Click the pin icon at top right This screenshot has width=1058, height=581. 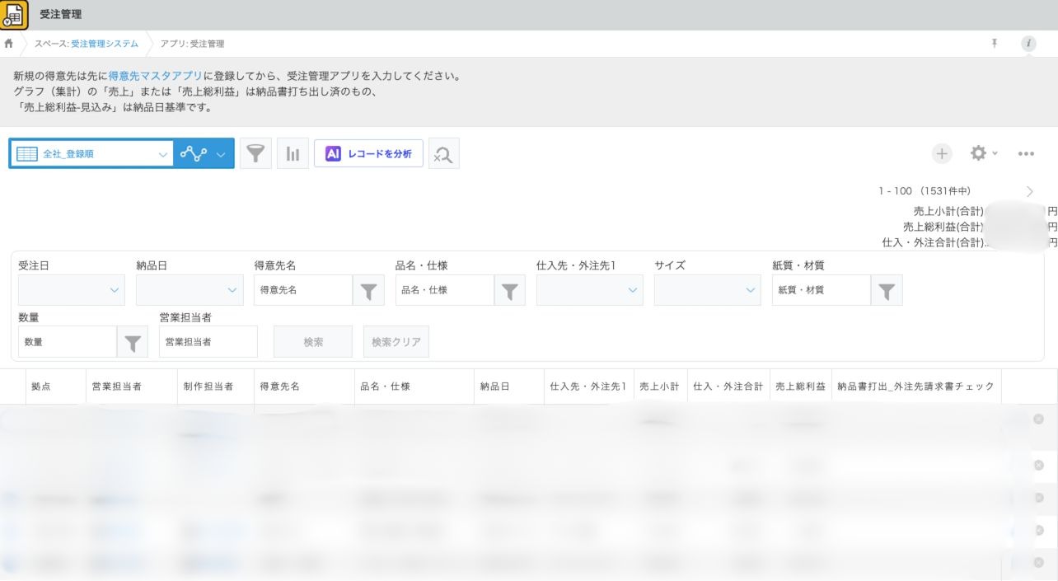pos(995,44)
